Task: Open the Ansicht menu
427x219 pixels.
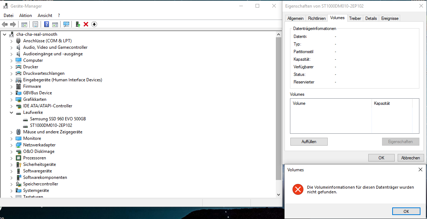Action: pos(45,16)
